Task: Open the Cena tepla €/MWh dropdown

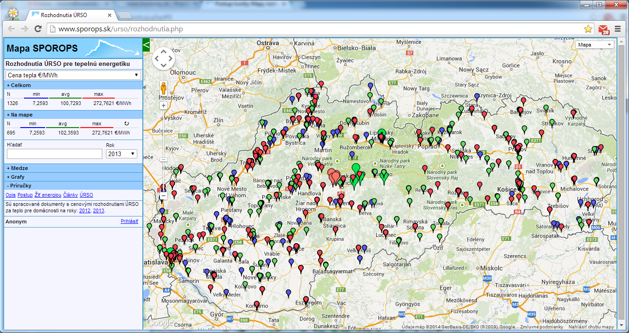Action: 72,75
